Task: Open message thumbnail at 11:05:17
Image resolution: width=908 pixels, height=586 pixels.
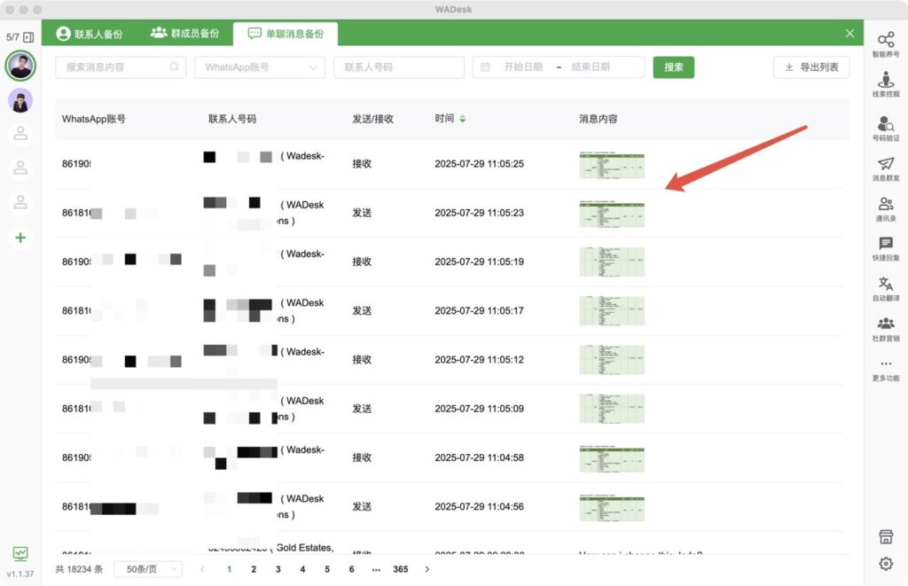Action: 612,311
